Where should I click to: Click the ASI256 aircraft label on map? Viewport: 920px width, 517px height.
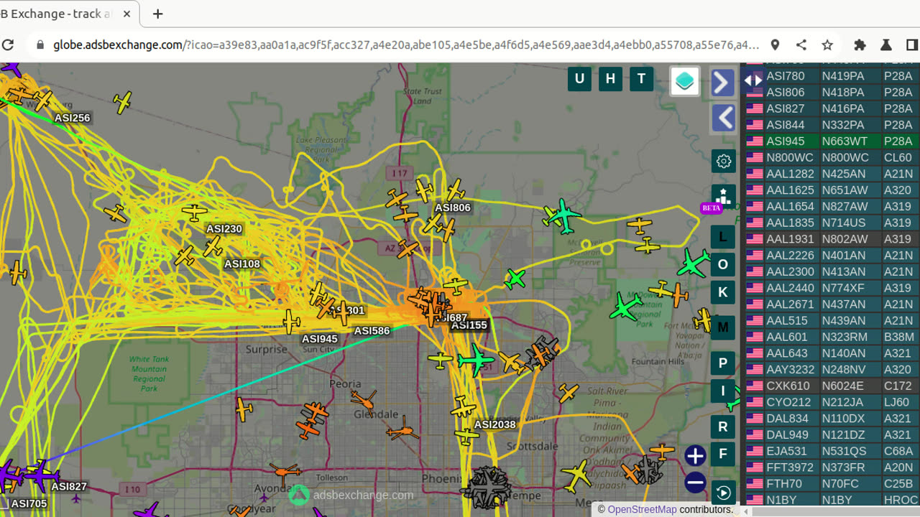pos(73,118)
